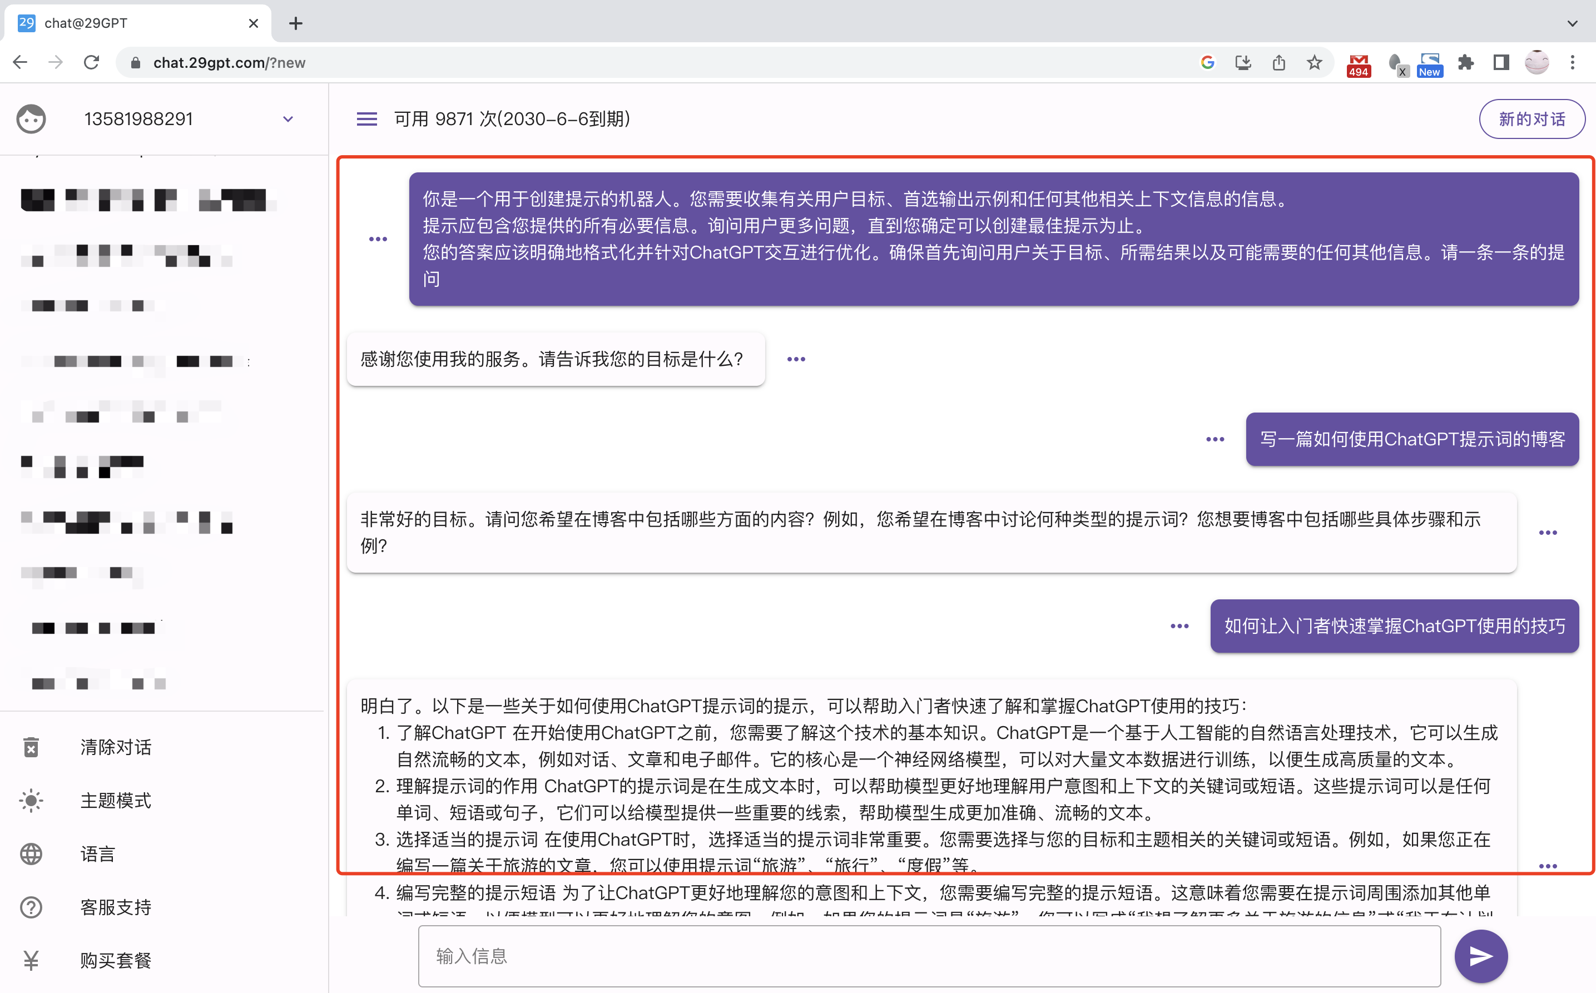This screenshot has height=993, width=1596.
Task: Open options dots beside 写一篇如何使用ChatGPT提示词的博客 message
Action: coord(1215,439)
